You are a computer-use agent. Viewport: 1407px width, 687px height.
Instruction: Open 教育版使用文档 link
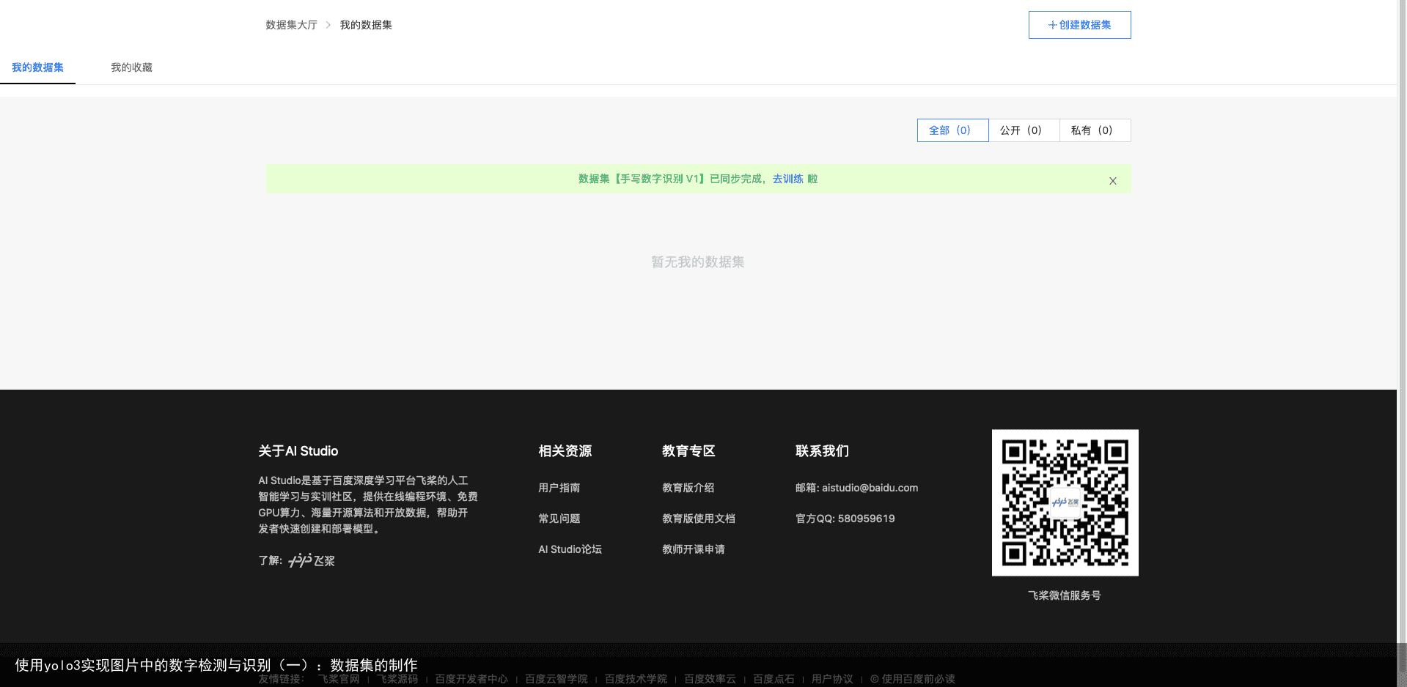pyautogui.click(x=698, y=519)
